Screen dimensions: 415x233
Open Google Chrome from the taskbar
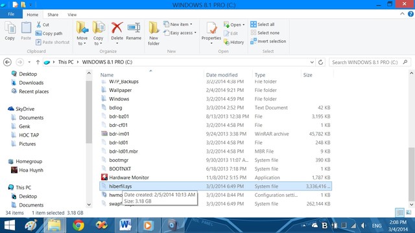(78, 225)
